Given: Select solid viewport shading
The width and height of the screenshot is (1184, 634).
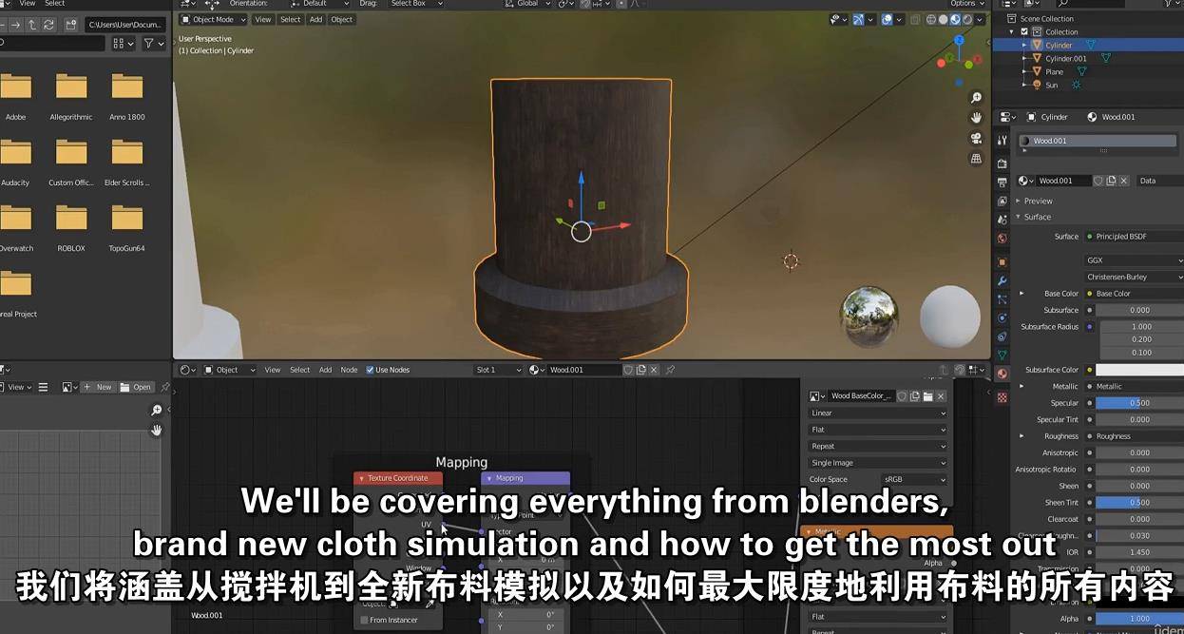Looking at the screenshot, I should [944, 19].
